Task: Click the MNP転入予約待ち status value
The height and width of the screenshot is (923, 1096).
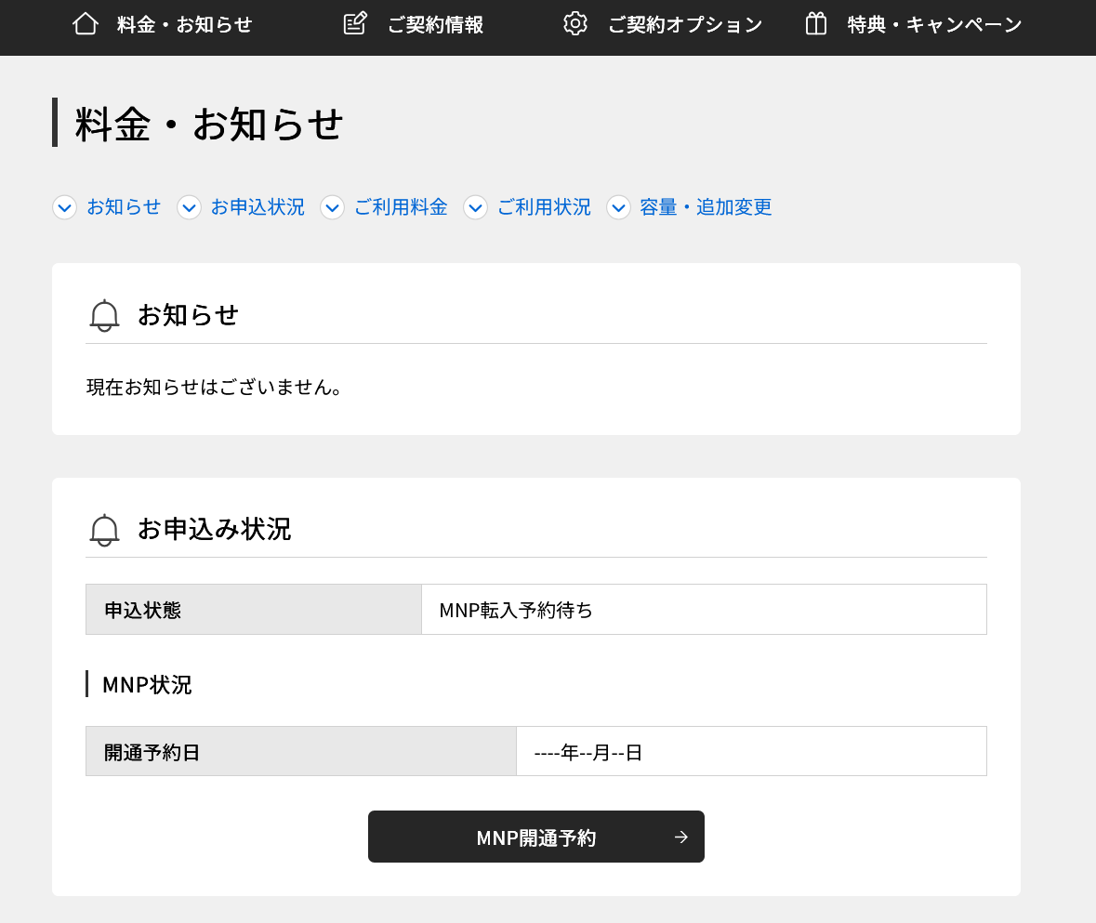Action: pos(516,610)
